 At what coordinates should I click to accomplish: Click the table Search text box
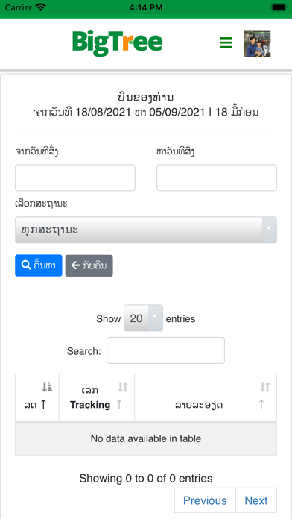click(165, 350)
